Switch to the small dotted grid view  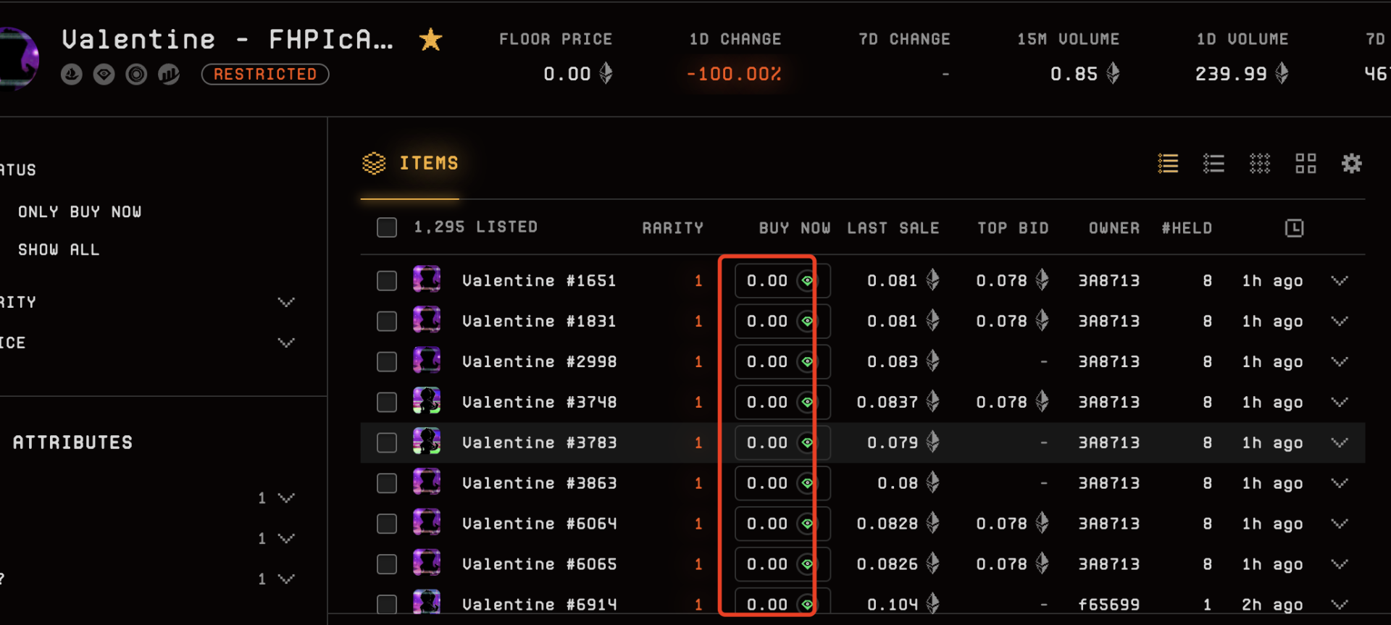[1260, 164]
